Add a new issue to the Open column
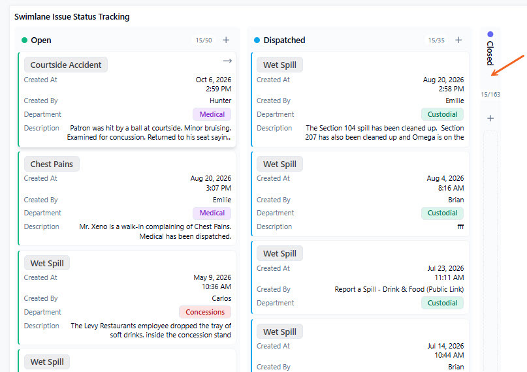Viewport: 527px width, 372px height. pos(226,40)
